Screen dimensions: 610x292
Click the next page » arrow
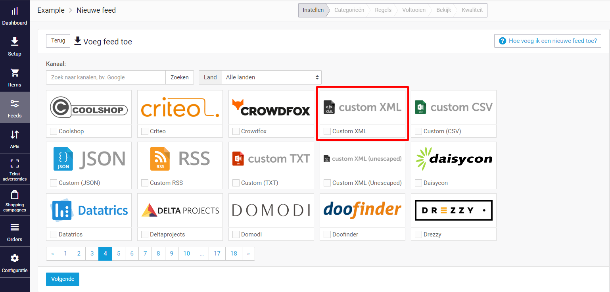[x=248, y=254]
